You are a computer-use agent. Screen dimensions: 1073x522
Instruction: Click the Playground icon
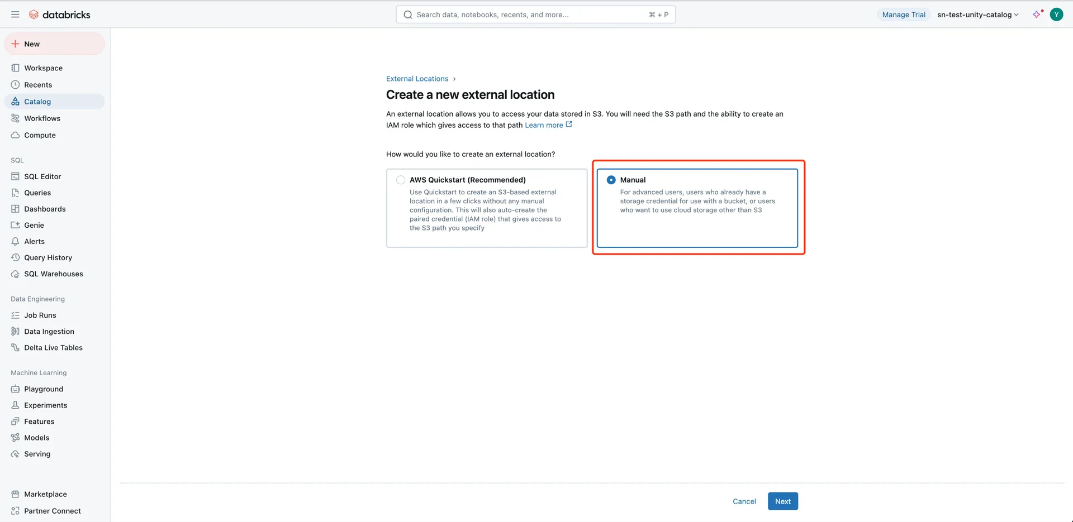pos(15,389)
